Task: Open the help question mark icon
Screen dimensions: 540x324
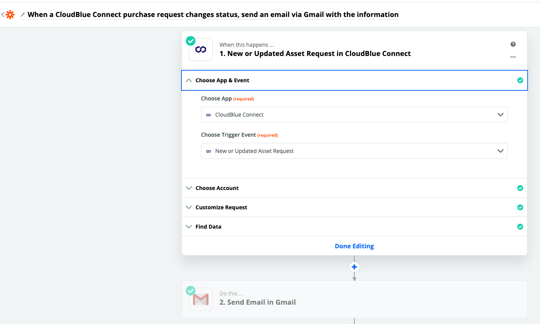Action: pyautogui.click(x=513, y=44)
